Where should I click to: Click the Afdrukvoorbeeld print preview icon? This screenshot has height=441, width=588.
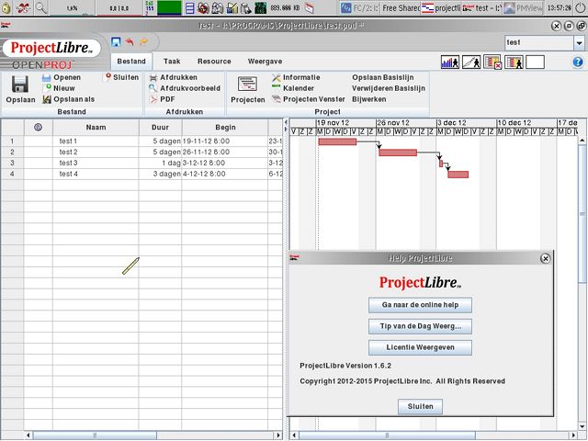[x=153, y=88]
